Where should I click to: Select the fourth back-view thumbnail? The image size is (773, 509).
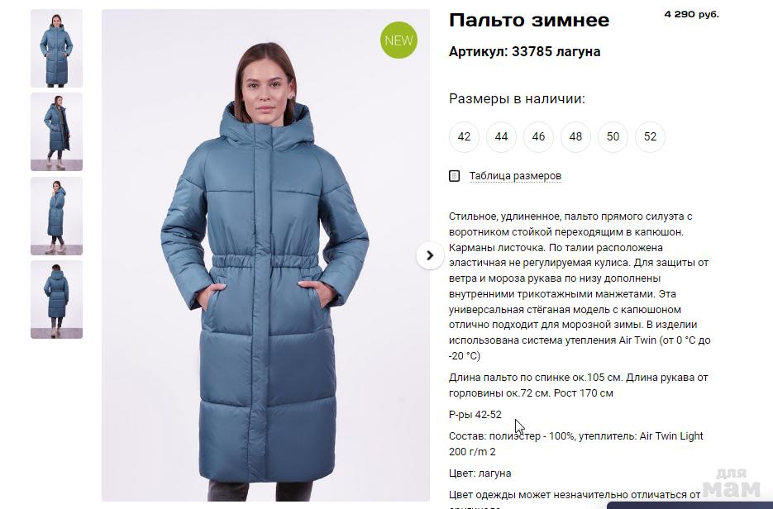[x=57, y=300]
